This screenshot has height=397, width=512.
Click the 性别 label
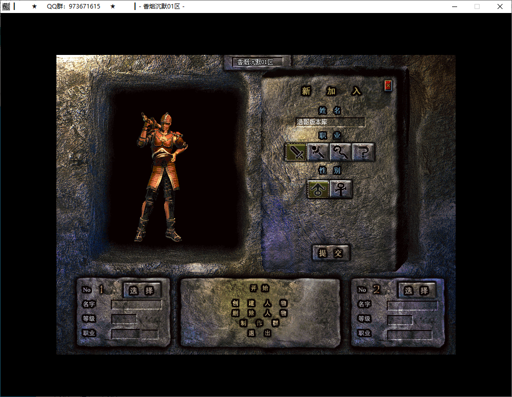330,170
